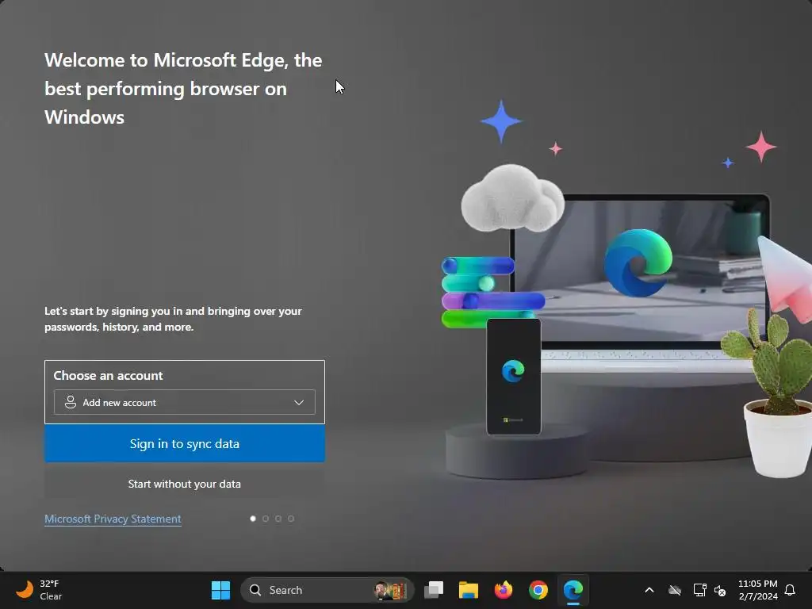Click the taskbar Search box

click(327, 590)
